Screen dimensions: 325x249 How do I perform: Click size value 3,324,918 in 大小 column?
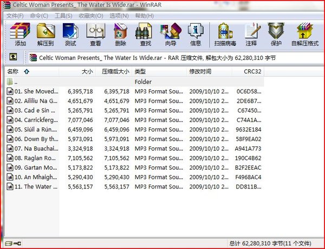[x=80, y=149]
